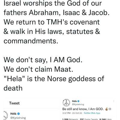View the 8,346 Likes list
Screen dimensions: 120x120
[x=105, y=119]
